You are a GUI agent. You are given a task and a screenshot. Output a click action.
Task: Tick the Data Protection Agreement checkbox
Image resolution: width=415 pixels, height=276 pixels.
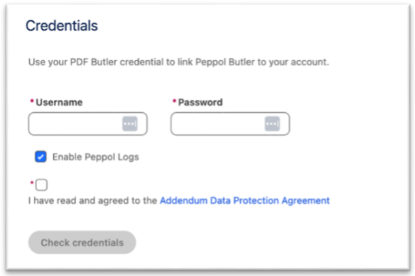(42, 185)
